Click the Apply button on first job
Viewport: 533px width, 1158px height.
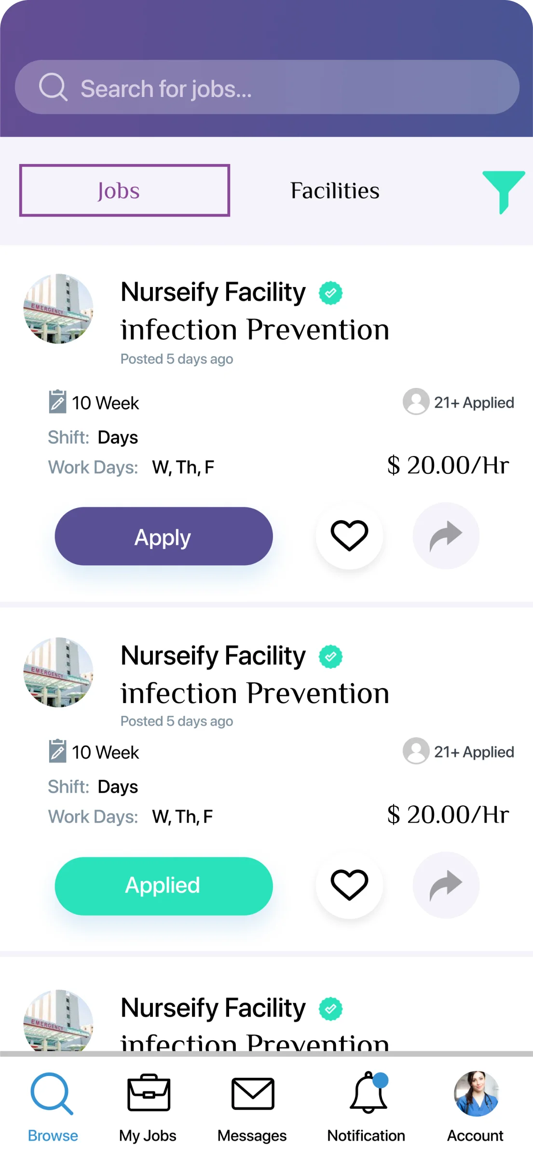[x=164, y=536]
